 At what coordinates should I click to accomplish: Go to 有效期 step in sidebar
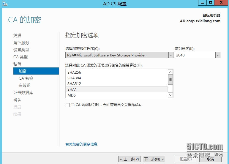25,86
